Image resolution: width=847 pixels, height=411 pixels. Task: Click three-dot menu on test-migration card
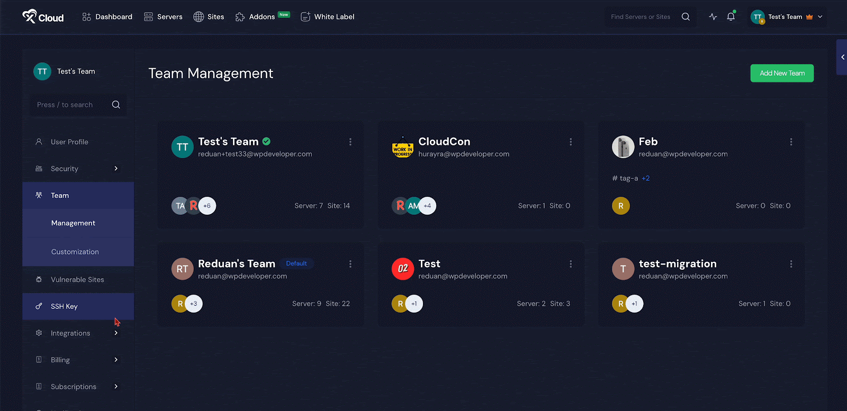(791, 264)
